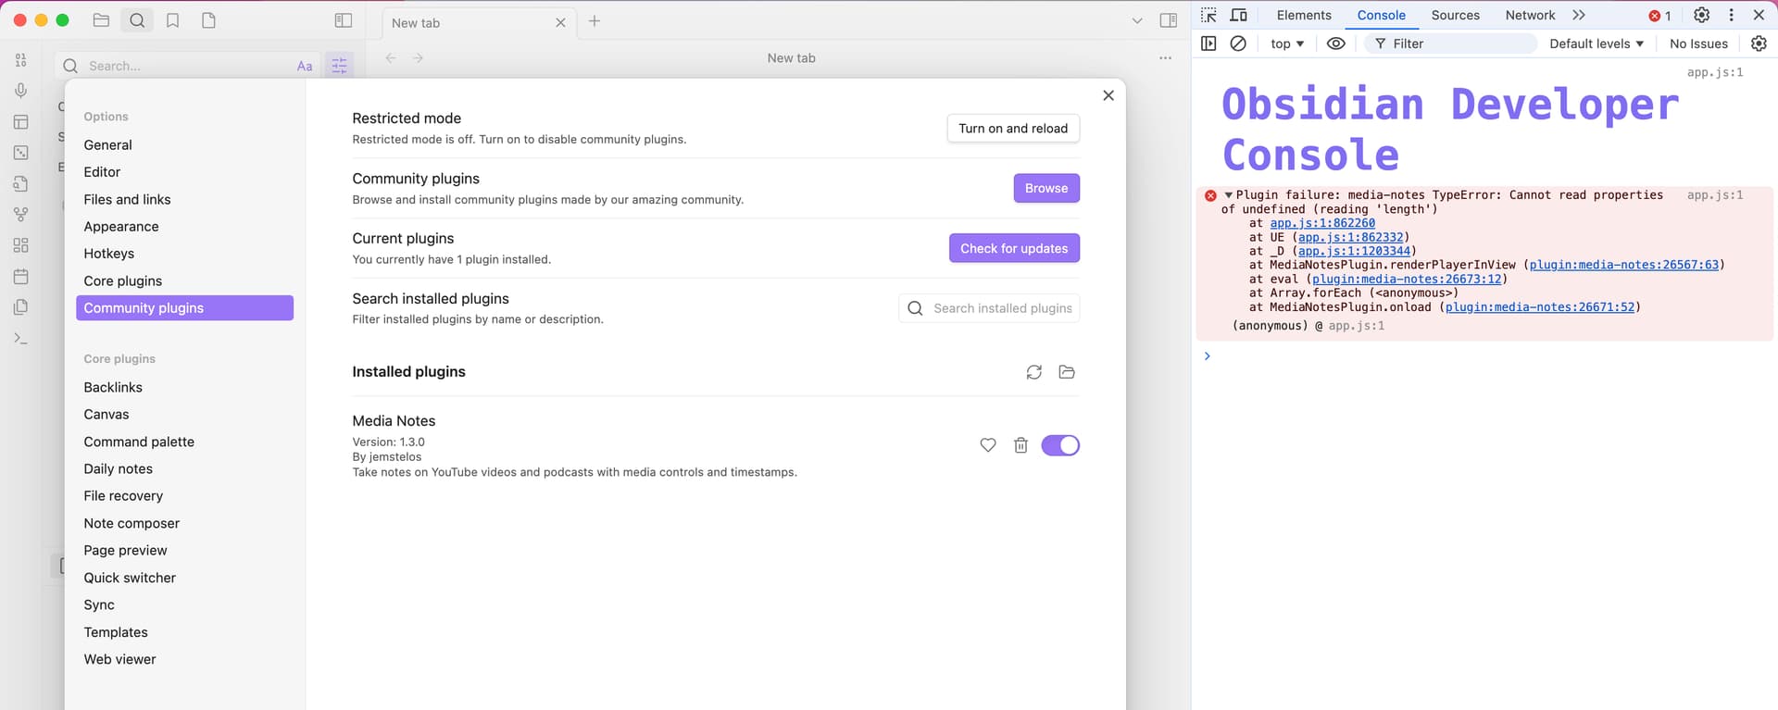Select the Search tab icon
This screenshot has width=1778, height=710.
point(137,20)
